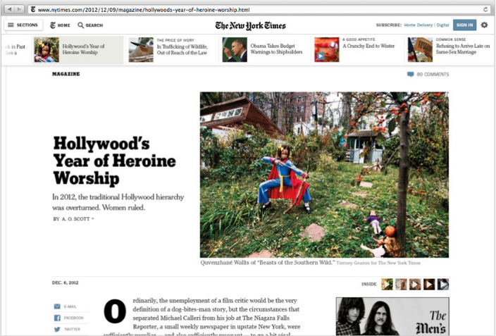Open the settings gear icon

484,25
